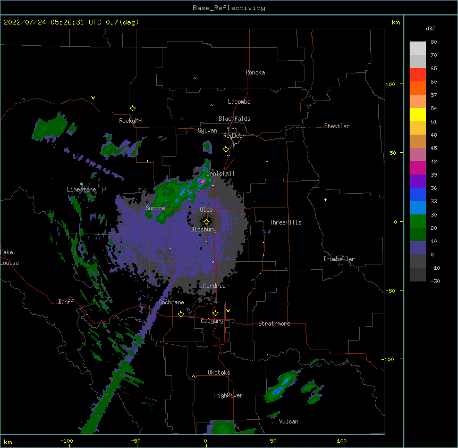Select the Innisfail label

click(220, 173)
